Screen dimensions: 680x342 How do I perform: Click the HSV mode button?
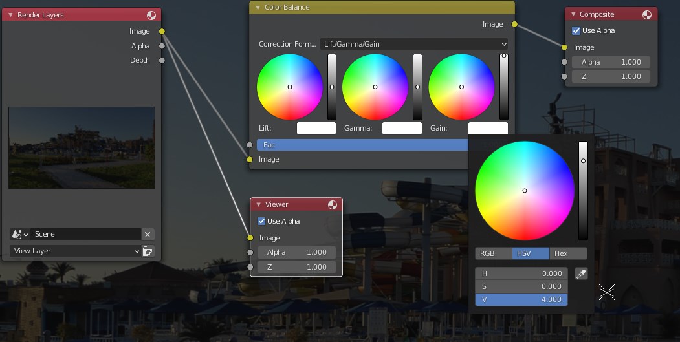[x=531, y=253]
